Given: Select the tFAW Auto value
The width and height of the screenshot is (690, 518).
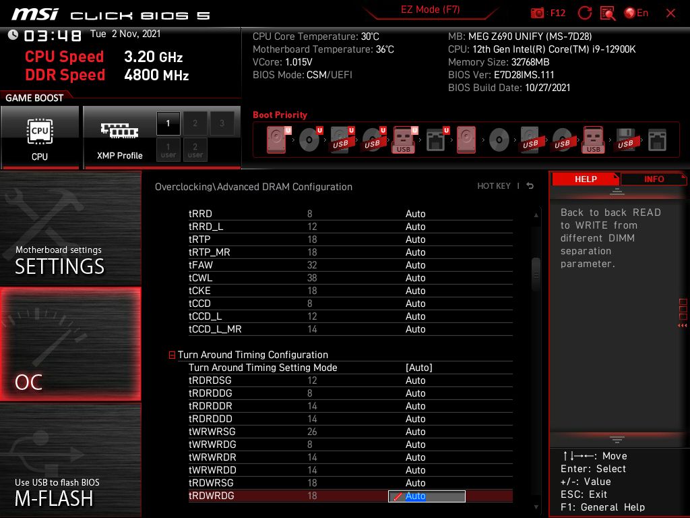Looking at the screenshot, I should coord(415,265).
